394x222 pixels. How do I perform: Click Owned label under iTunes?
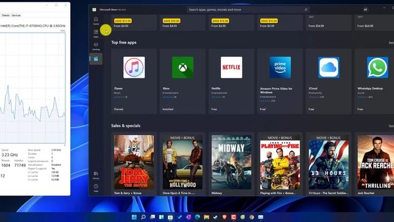click(118, 109)
